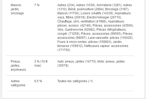
Task: Click the 'Pneus, jantes, enjoliveurs' row label
Action: click(18, 66)
